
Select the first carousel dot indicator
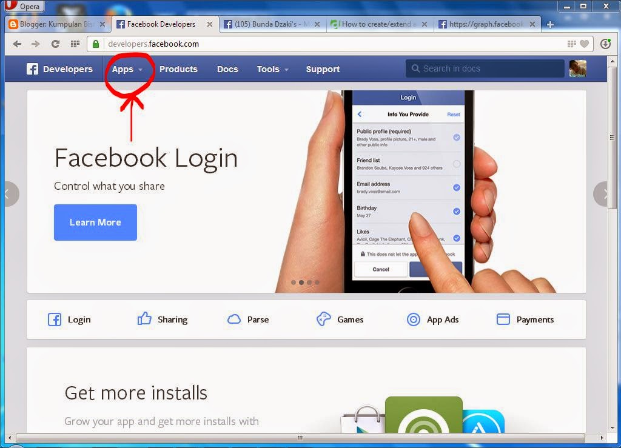294,282
